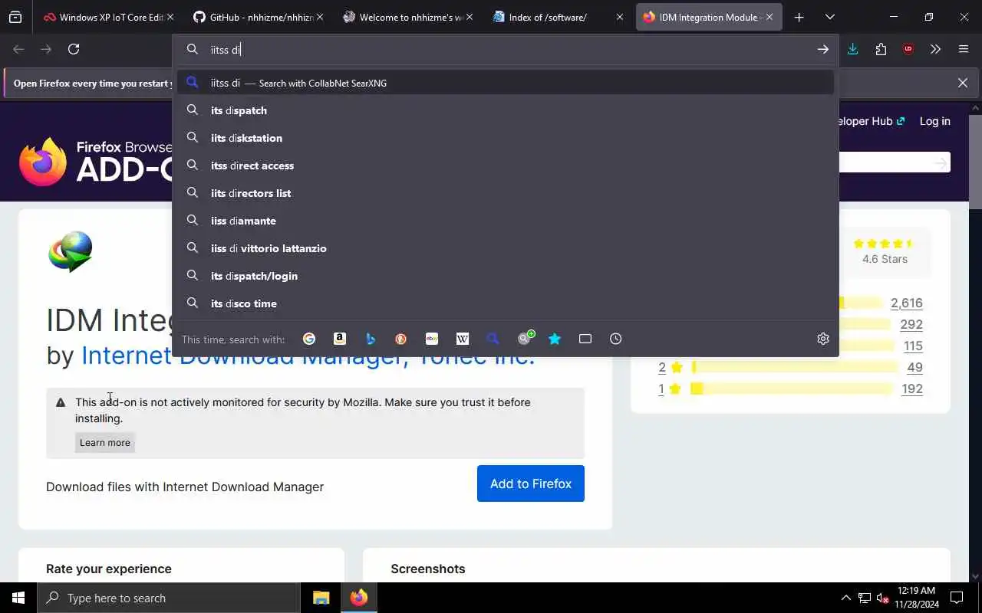The height and width of the screenshot is (613, 982).
Task: Reload the current page
Action: click(74, 49)
